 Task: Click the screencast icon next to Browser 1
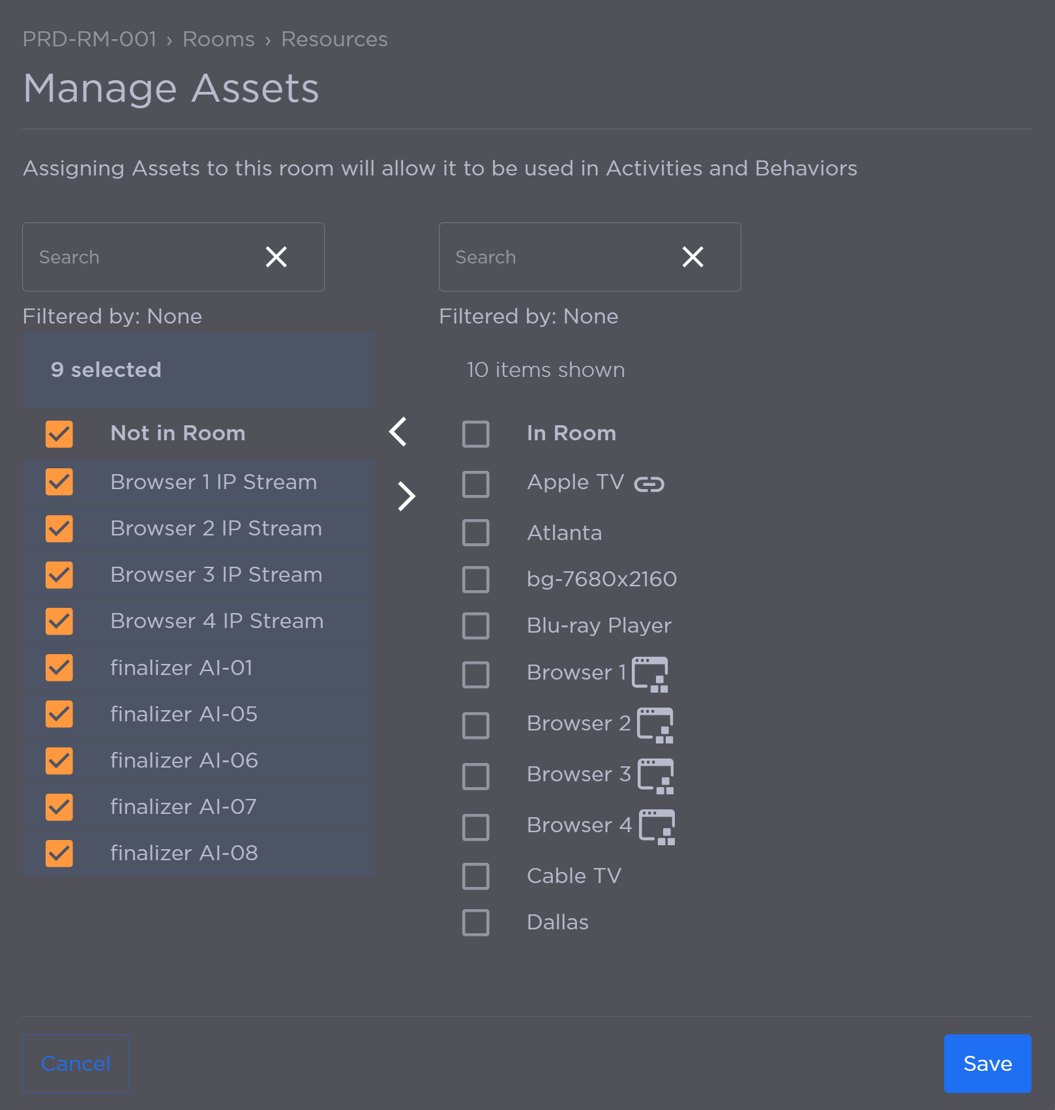[x=651, y=674]
